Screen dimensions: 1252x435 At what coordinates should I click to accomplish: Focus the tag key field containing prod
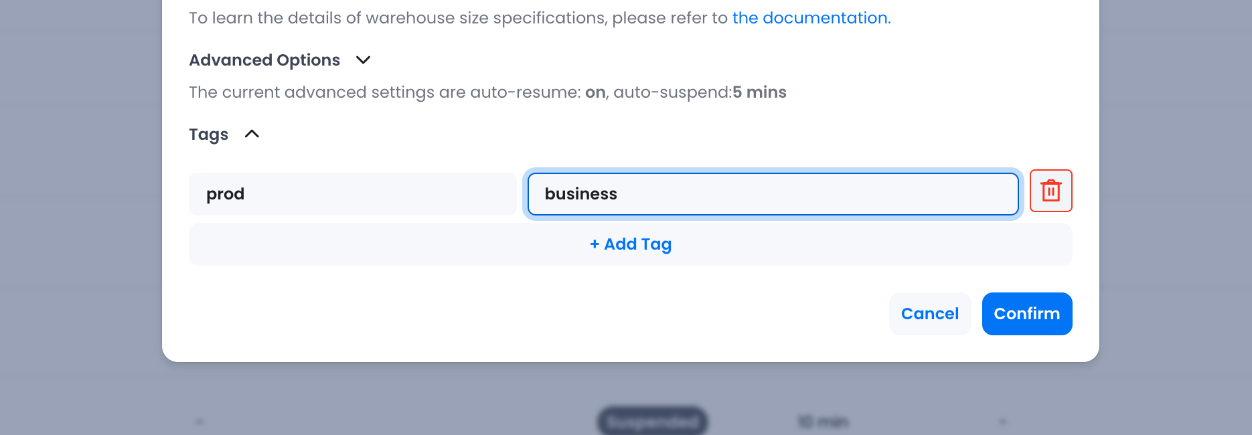(352, 194)
